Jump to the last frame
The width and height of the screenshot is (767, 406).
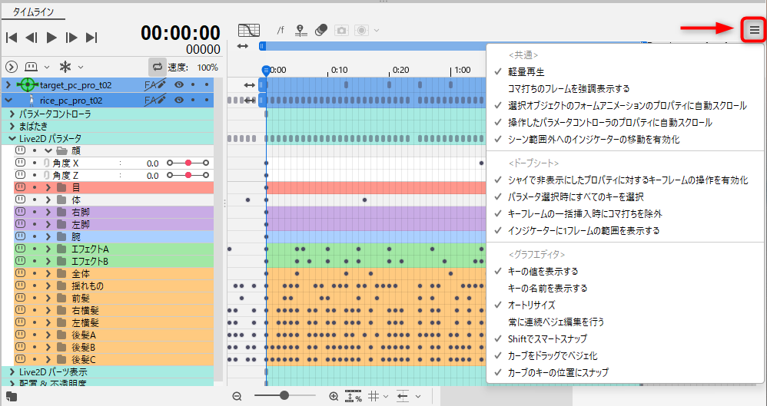pos(91,38)
